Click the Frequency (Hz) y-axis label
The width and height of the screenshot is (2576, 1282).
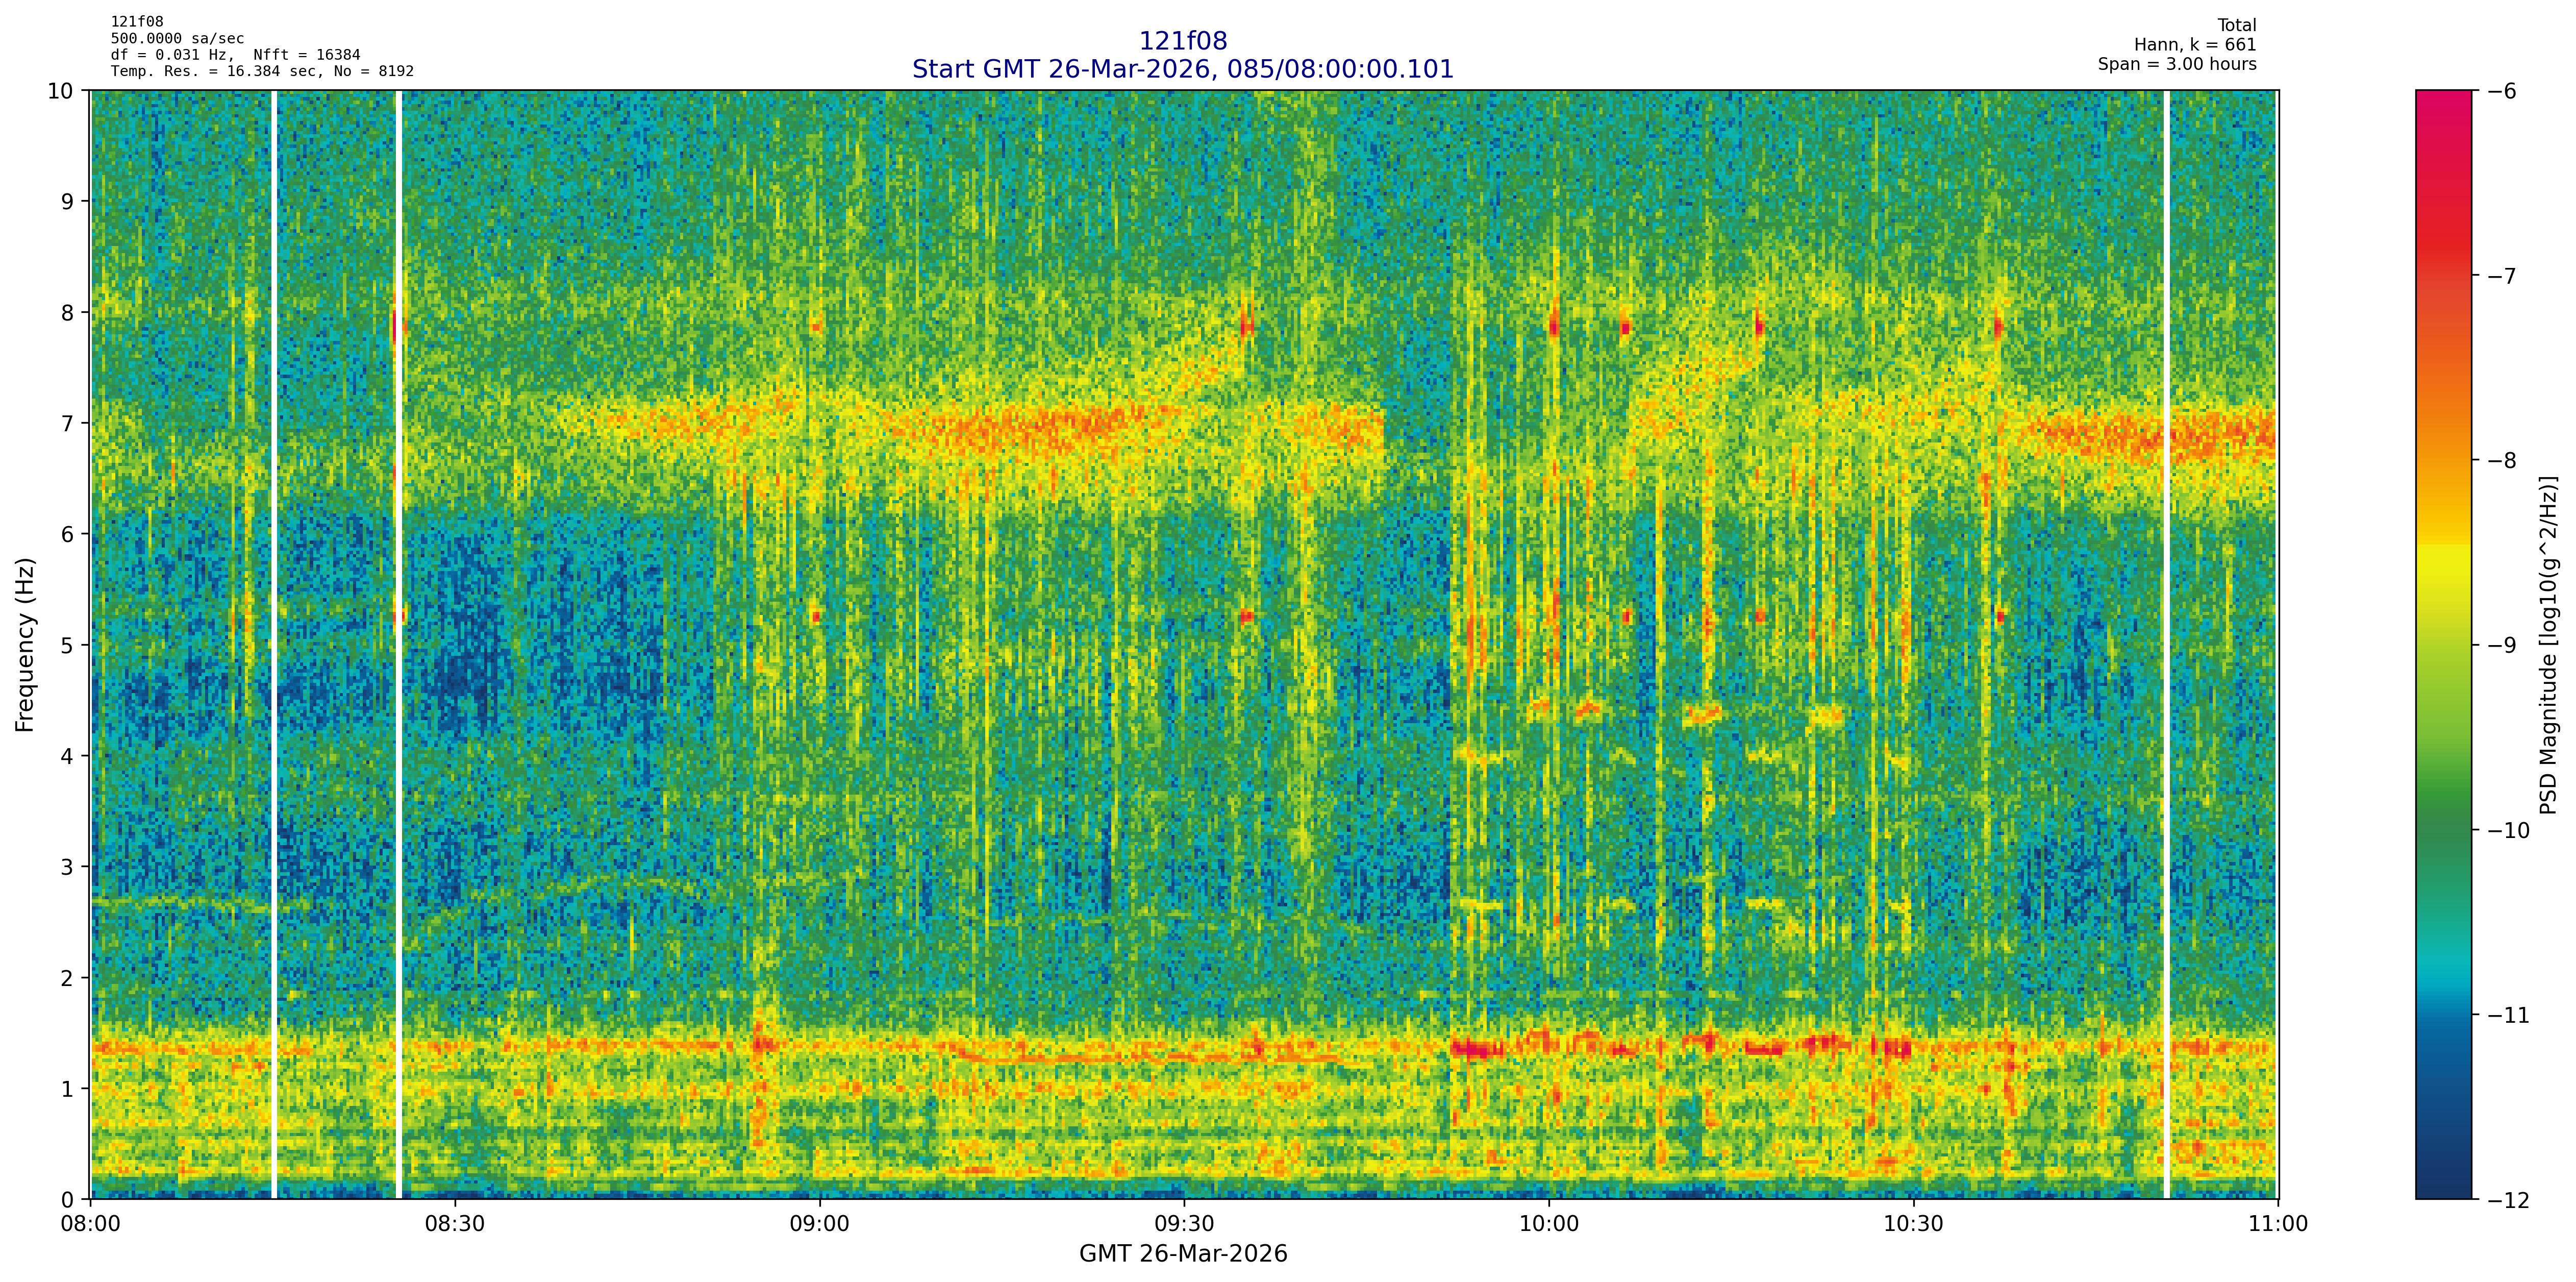[25, 645]
